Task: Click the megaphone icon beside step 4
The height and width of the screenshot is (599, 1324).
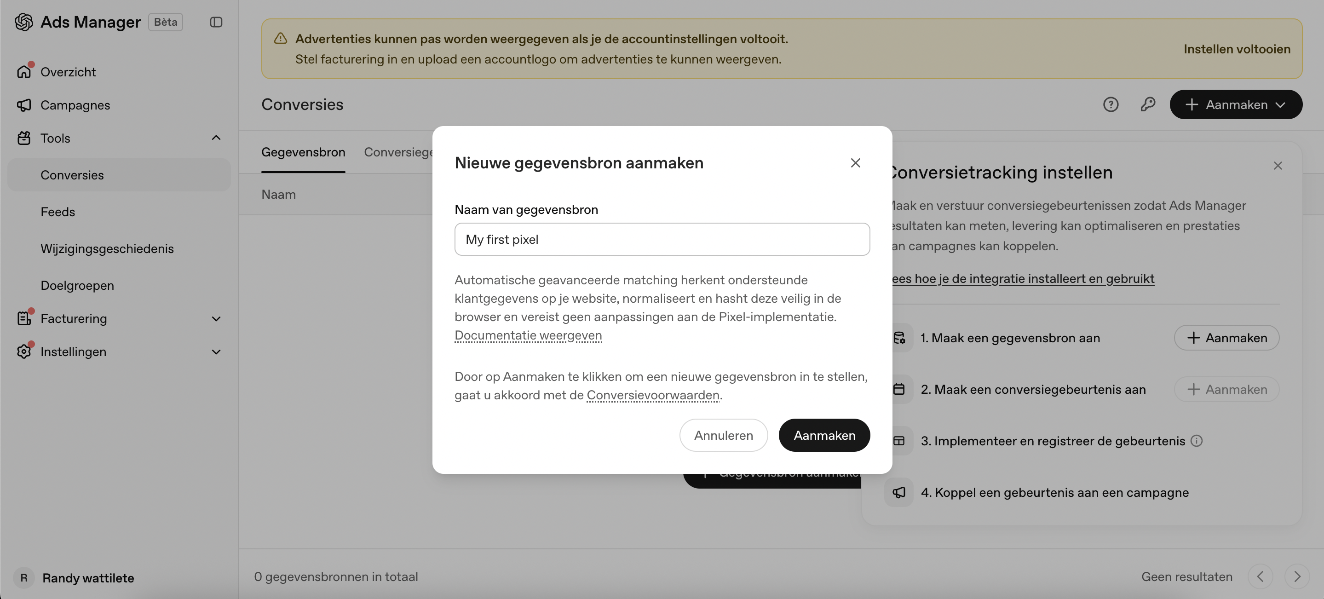Action: (898, 492)
